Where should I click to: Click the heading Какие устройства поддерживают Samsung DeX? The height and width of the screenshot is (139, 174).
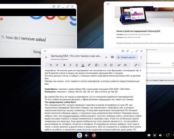(138, 31)
